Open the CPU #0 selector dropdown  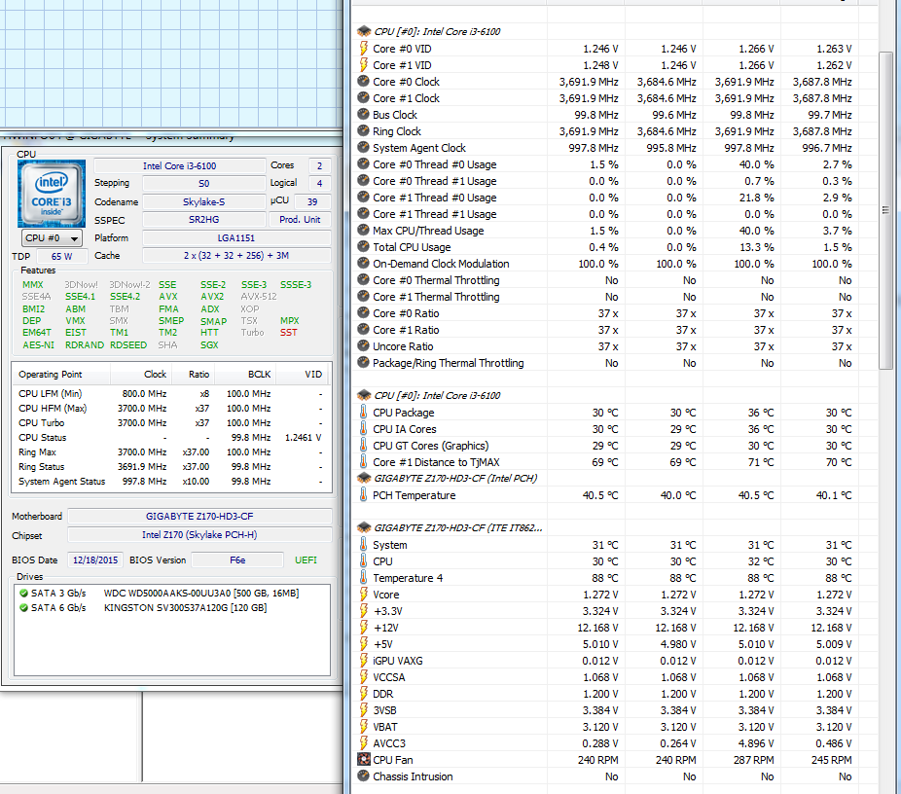(x=52, y=237)
